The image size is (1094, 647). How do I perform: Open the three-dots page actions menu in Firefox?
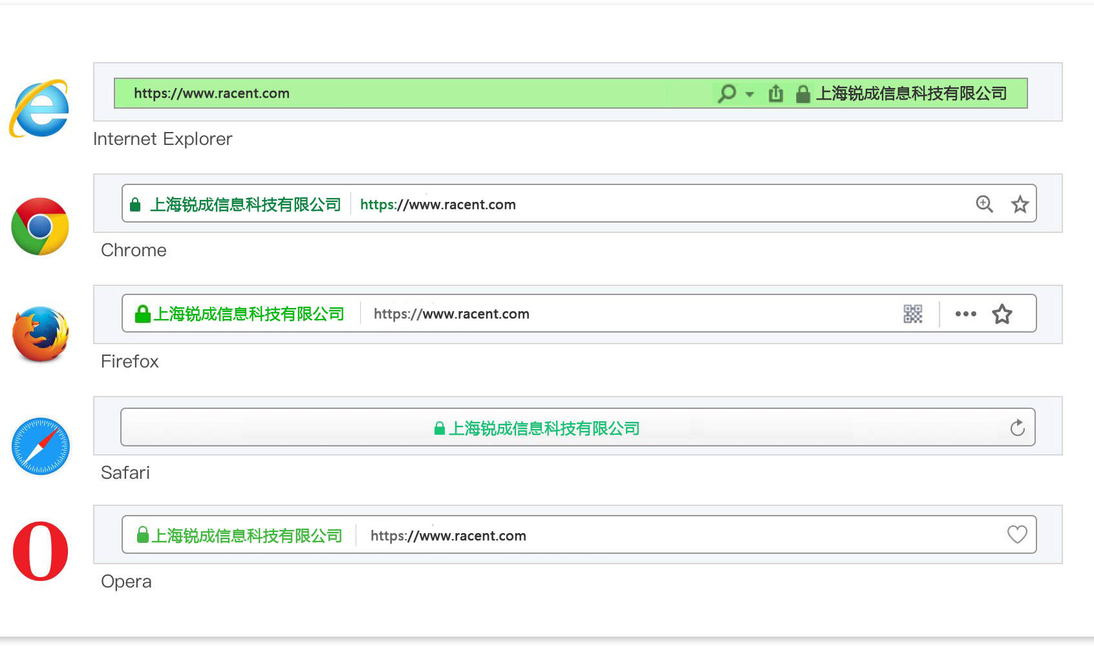tap(965, 314)
